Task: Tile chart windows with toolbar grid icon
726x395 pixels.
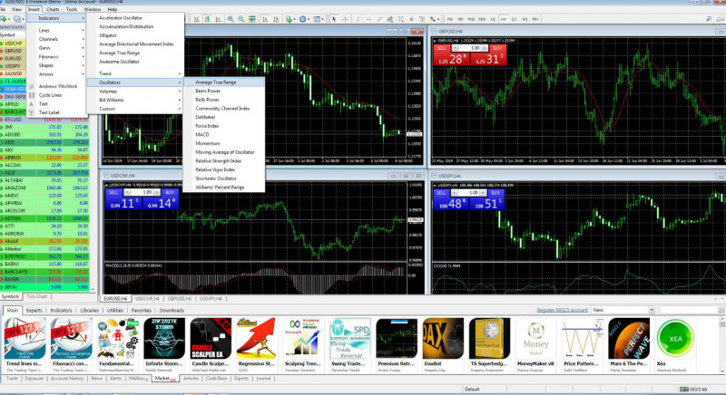Action: (252, 19)
